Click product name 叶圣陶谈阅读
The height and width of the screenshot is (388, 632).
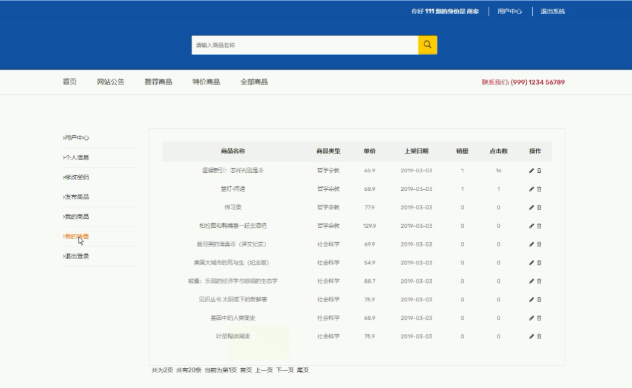click(x=232, y=337)
